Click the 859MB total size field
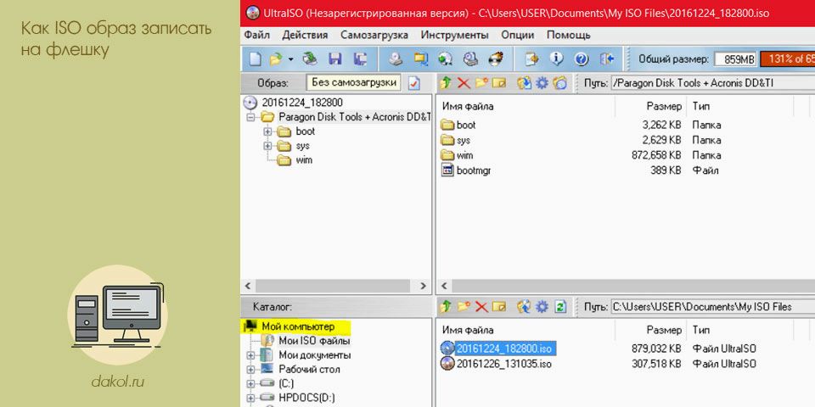This screenshot has height=407, width=815. click(x=735, y=59)
